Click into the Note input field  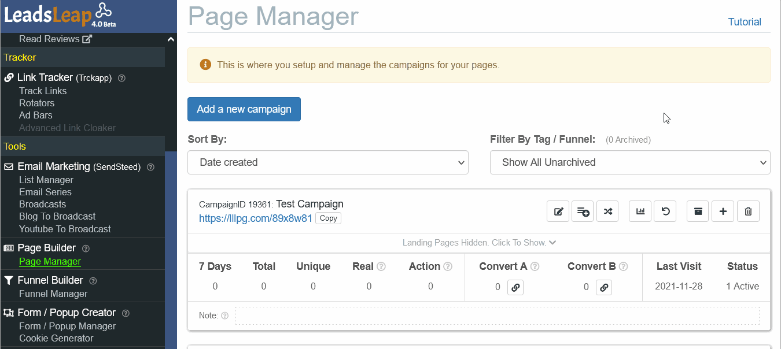click(x=497, y=315)
